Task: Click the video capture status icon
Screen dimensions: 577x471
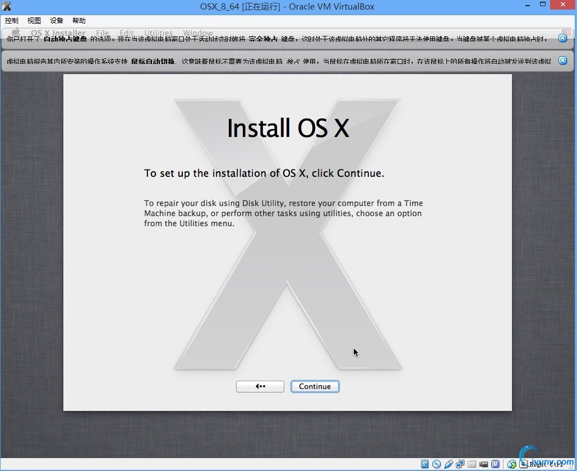Action: pos(483,464)
